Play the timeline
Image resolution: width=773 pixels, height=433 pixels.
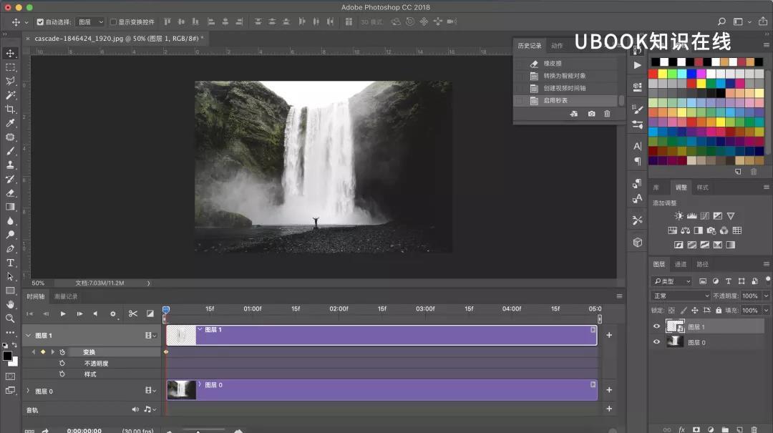coord(62,313)
